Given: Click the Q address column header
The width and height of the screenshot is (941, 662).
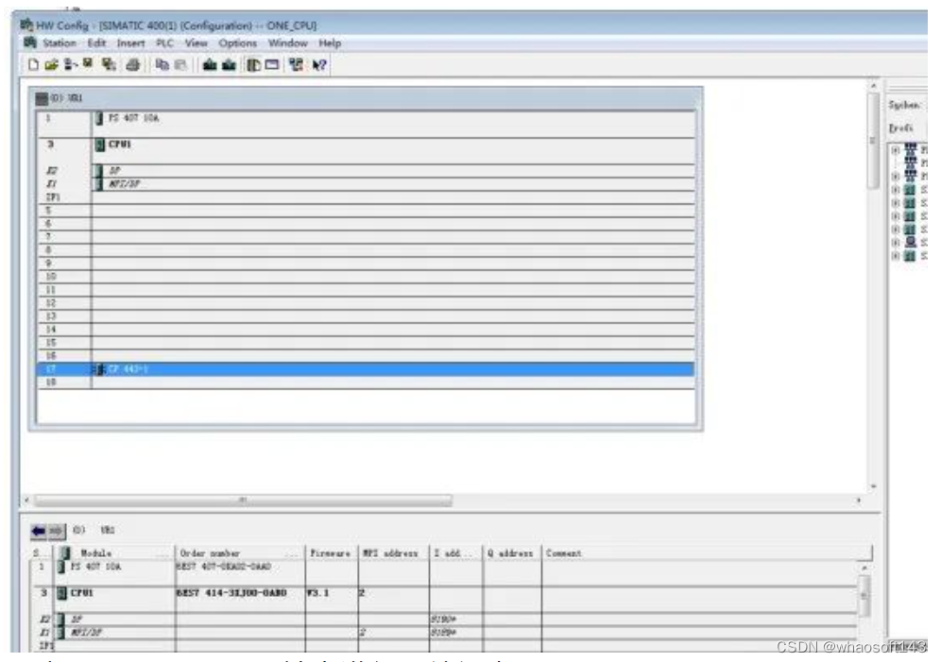Looking at the screenshot, I should click(x=511, y=552).
